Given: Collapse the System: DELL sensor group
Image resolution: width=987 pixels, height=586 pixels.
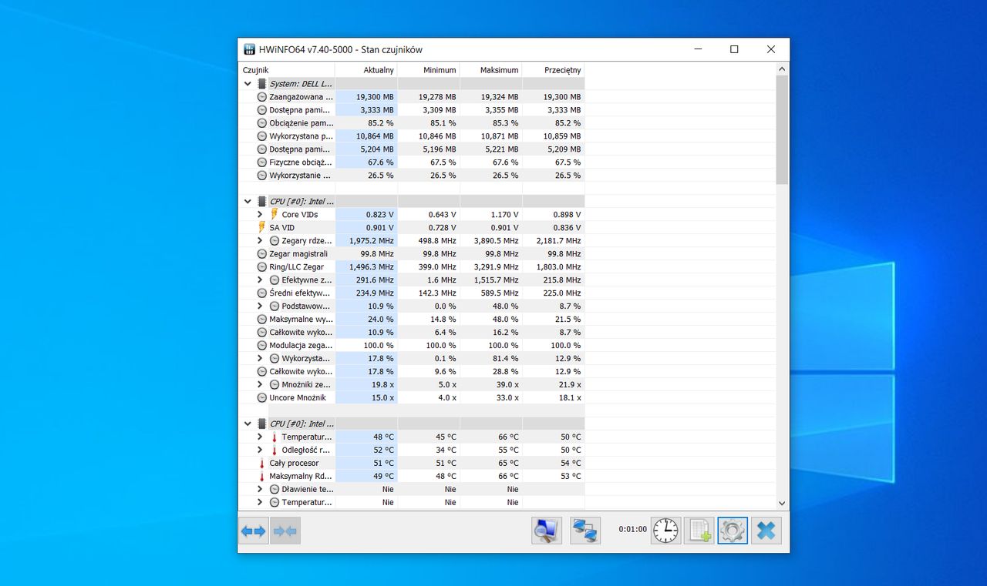Looking at the screenshot, I should tap(248, 84).
